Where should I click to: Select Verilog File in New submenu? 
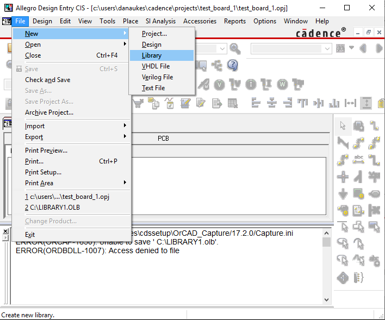162,77
